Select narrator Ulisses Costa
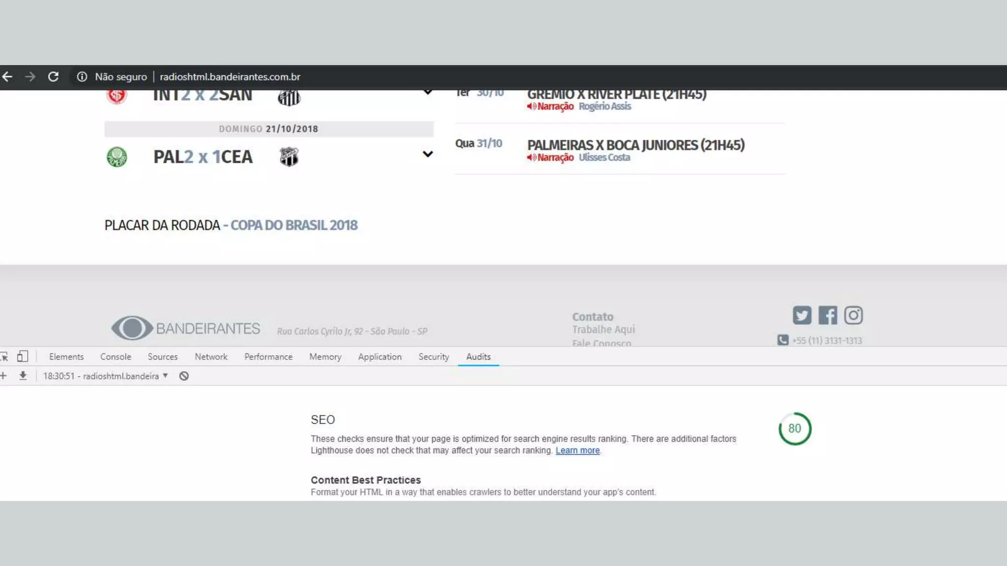Viewport: 1007px width, 566px height. [604, 157]
